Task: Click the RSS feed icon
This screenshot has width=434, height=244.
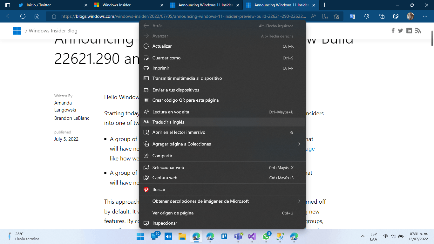Action: 418,30
